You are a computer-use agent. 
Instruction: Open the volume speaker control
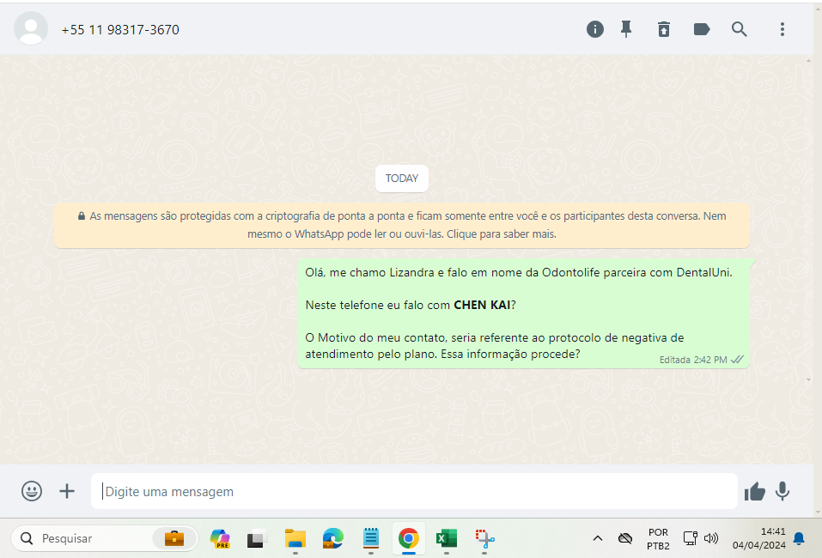click(711, 538)
